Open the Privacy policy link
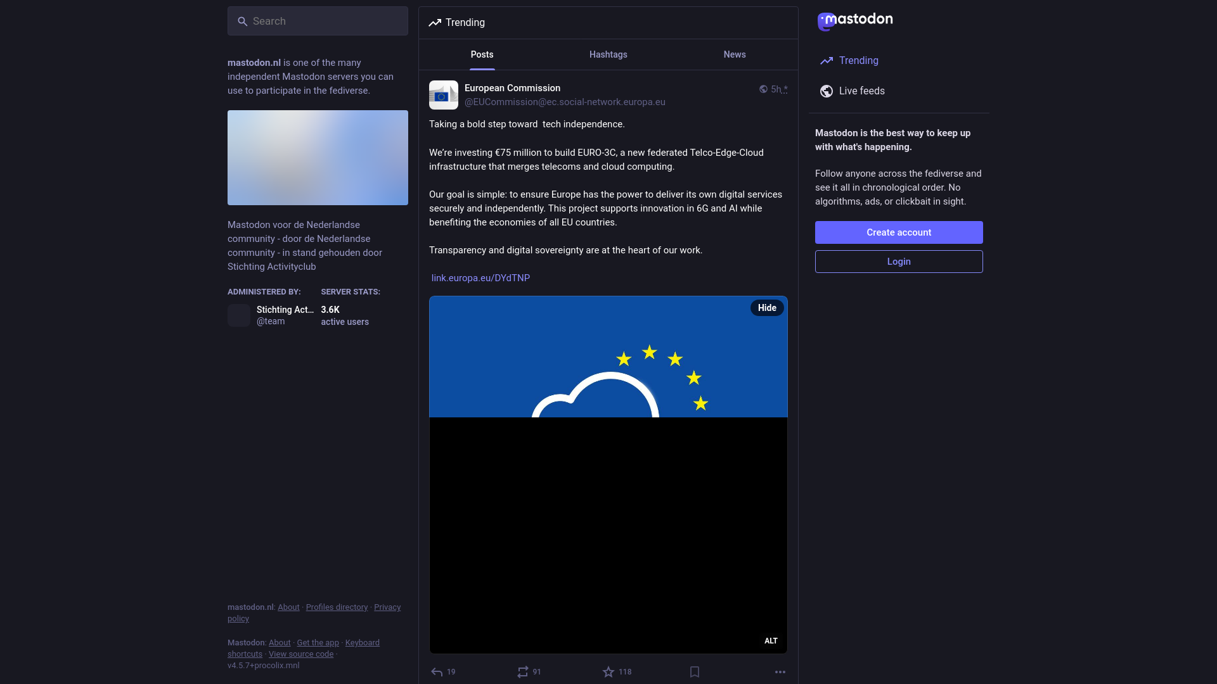 pyautogui.click(x=314, y=613)
